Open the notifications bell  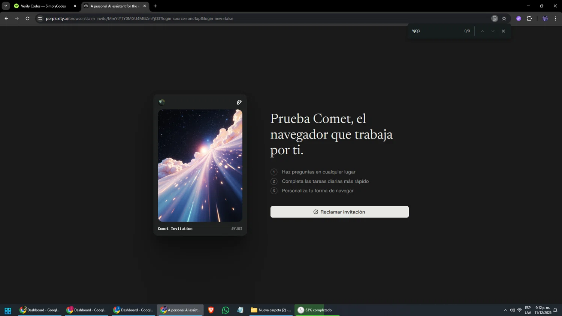pyautogui.click(x=556, y=310)
